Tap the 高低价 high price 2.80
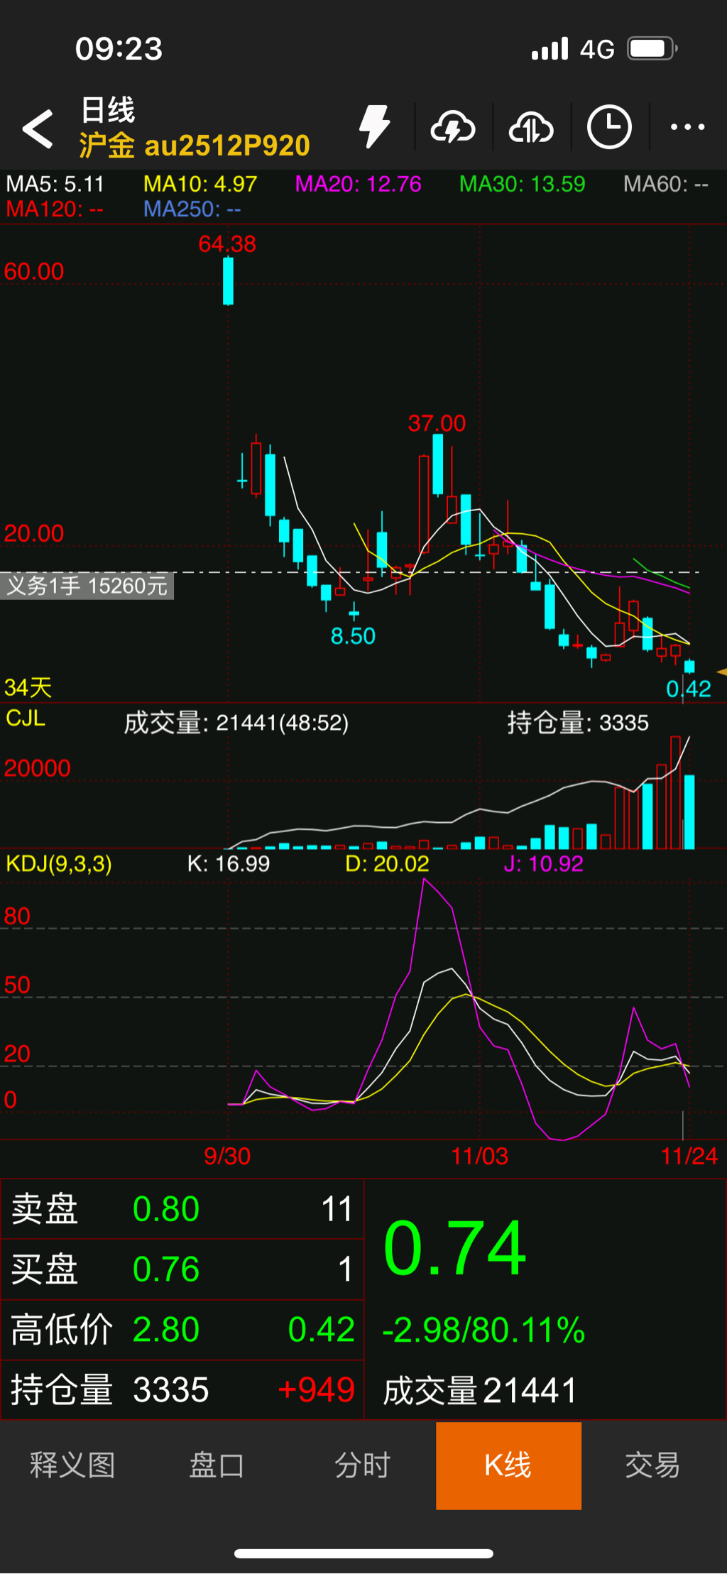Screen dimensions: 727x1574 pos(166,1330)
